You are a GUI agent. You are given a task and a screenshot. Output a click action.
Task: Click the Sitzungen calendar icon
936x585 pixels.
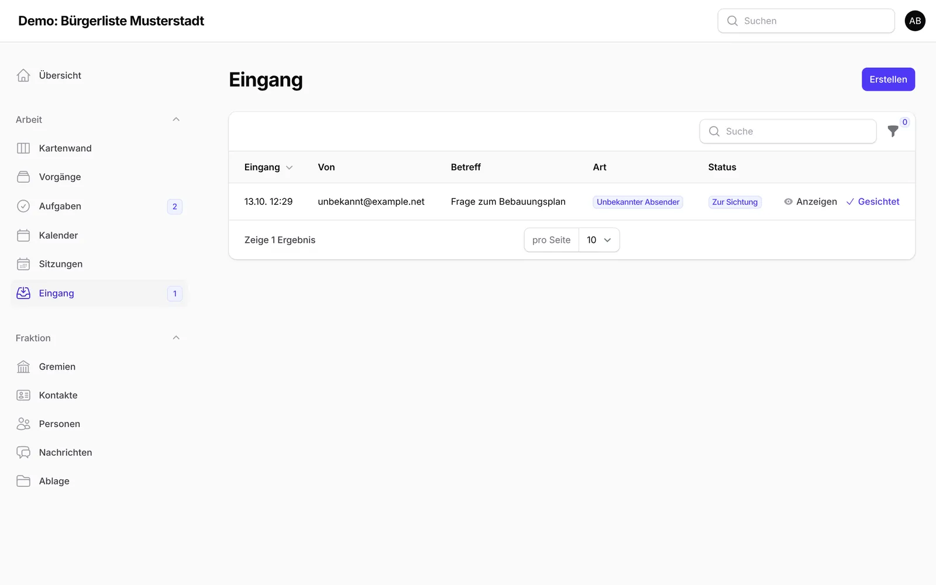pyautogui.click(x=23, y=264)
